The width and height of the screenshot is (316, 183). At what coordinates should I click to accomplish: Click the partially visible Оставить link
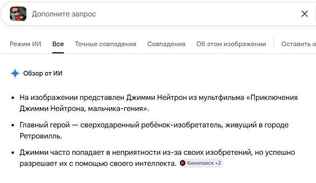[x=298, y=44]
